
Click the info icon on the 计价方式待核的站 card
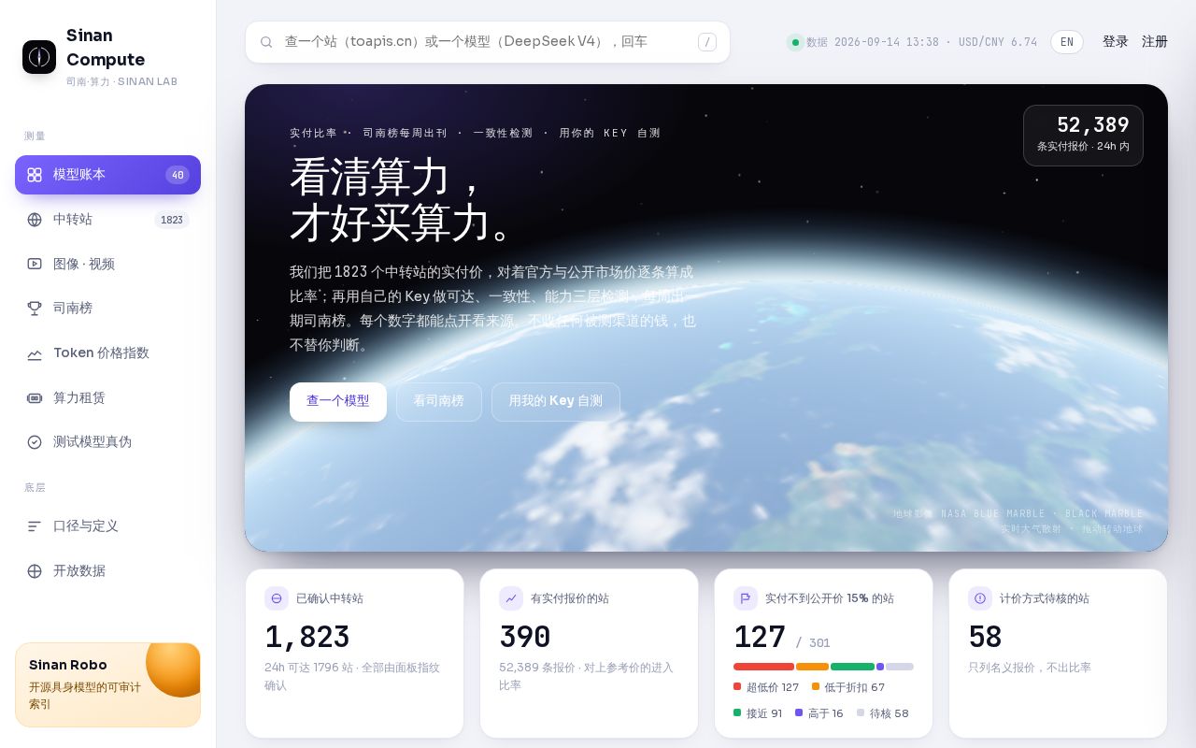click(x=980, y=598)
